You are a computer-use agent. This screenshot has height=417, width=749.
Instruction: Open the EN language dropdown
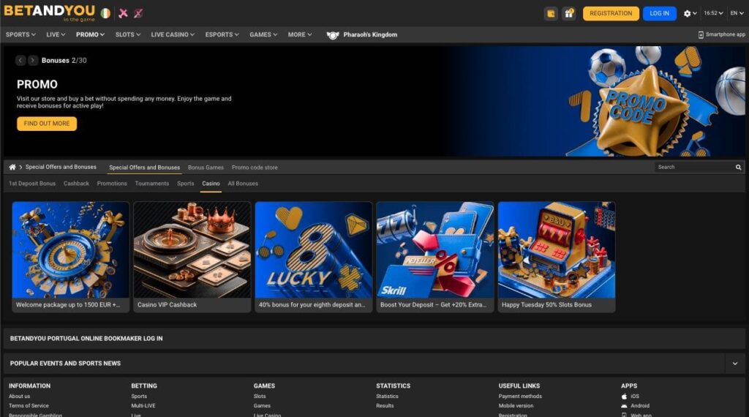[737, 13]
